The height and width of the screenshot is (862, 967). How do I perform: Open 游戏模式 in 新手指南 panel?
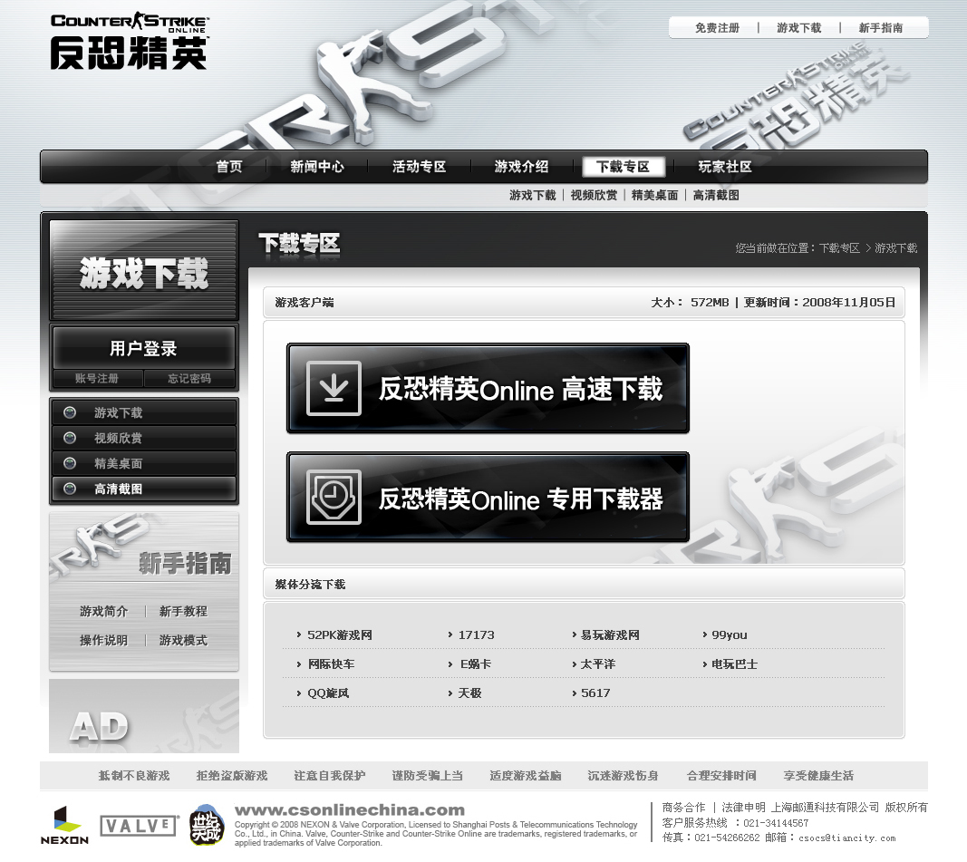[x=183, y=640]
